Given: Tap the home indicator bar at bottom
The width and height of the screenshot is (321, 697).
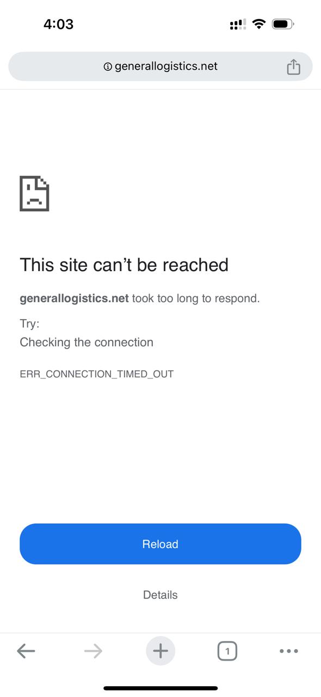Looking at the screenshot, I should pyautogui.click(x=160, y=688).
